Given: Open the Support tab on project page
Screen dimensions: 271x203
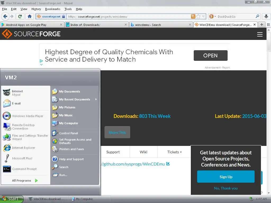Looking at the screenshot, I should 113,152.
